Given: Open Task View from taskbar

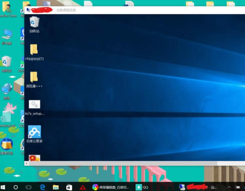Looking at the screenshot, I should tap(28, 187).
